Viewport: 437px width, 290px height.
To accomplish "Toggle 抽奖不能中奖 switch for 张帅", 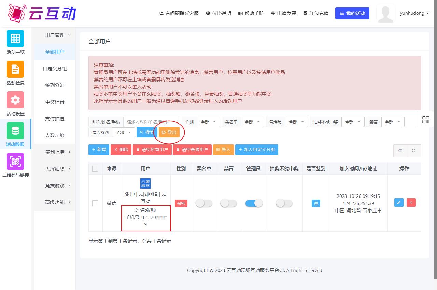I will 284,203.
